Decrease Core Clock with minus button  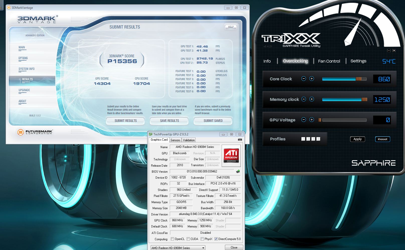304,79
